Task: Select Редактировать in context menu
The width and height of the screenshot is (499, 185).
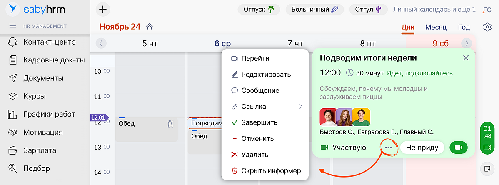Action: pyautogui.click(x=266, y=75)
